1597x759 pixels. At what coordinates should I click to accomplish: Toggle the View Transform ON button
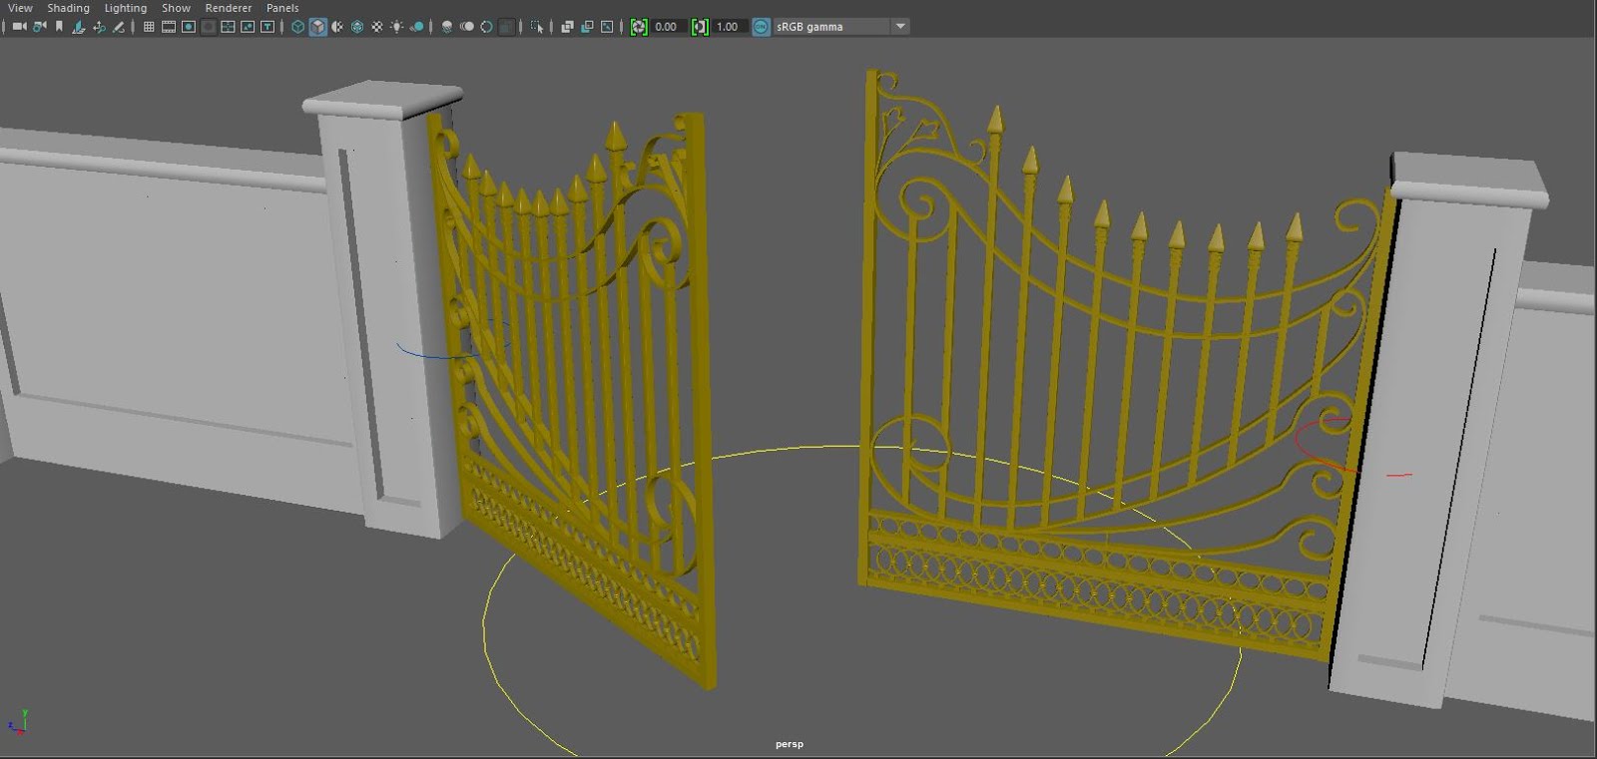click(x=762, y=27)
